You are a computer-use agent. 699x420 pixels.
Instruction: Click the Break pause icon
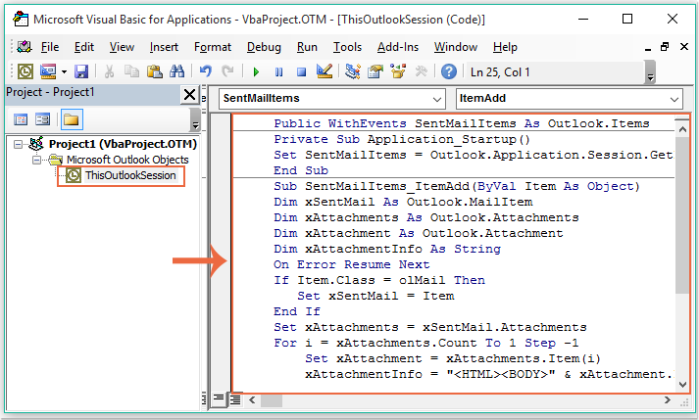pos(279,70)
